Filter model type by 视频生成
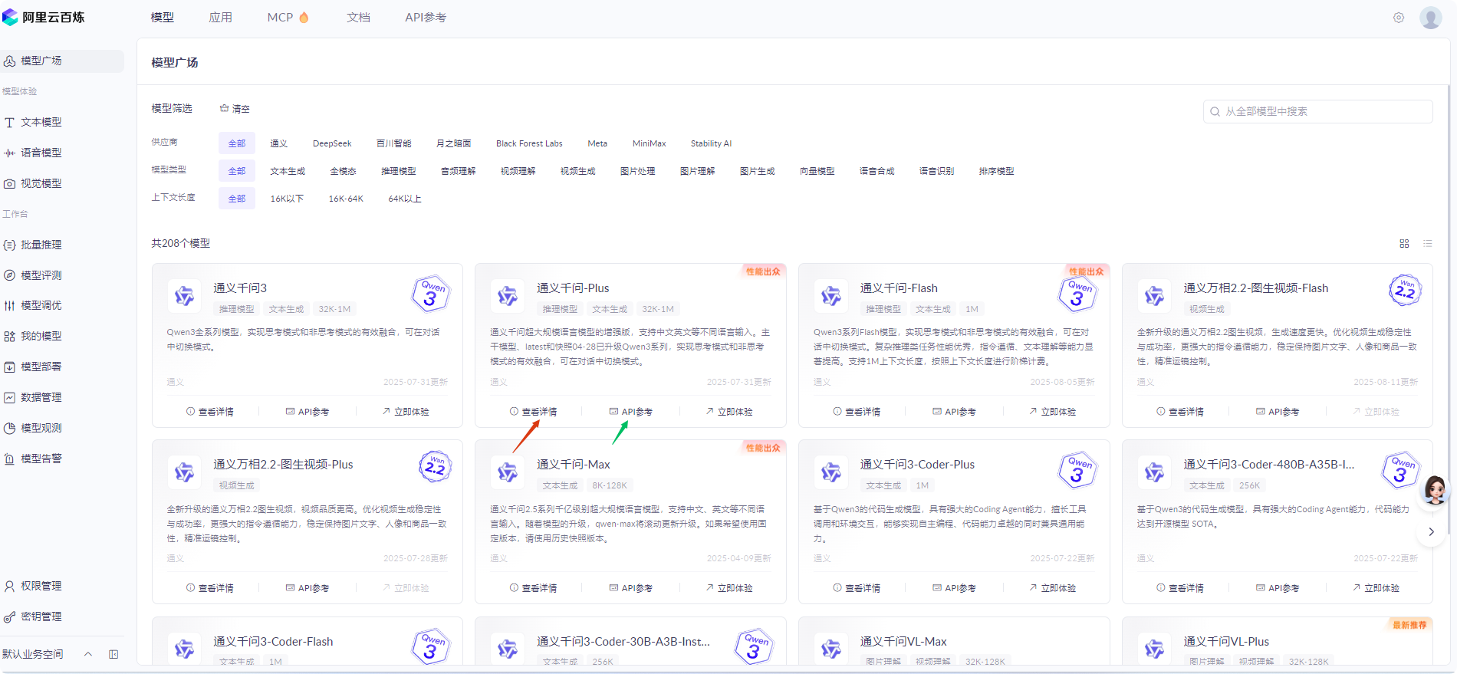1457x674 pixels. click(x=578, y=171)
